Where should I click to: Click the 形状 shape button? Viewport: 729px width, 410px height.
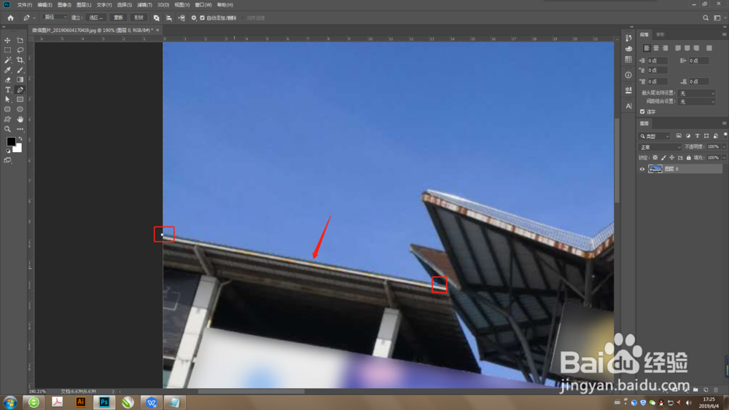[139, 17]
